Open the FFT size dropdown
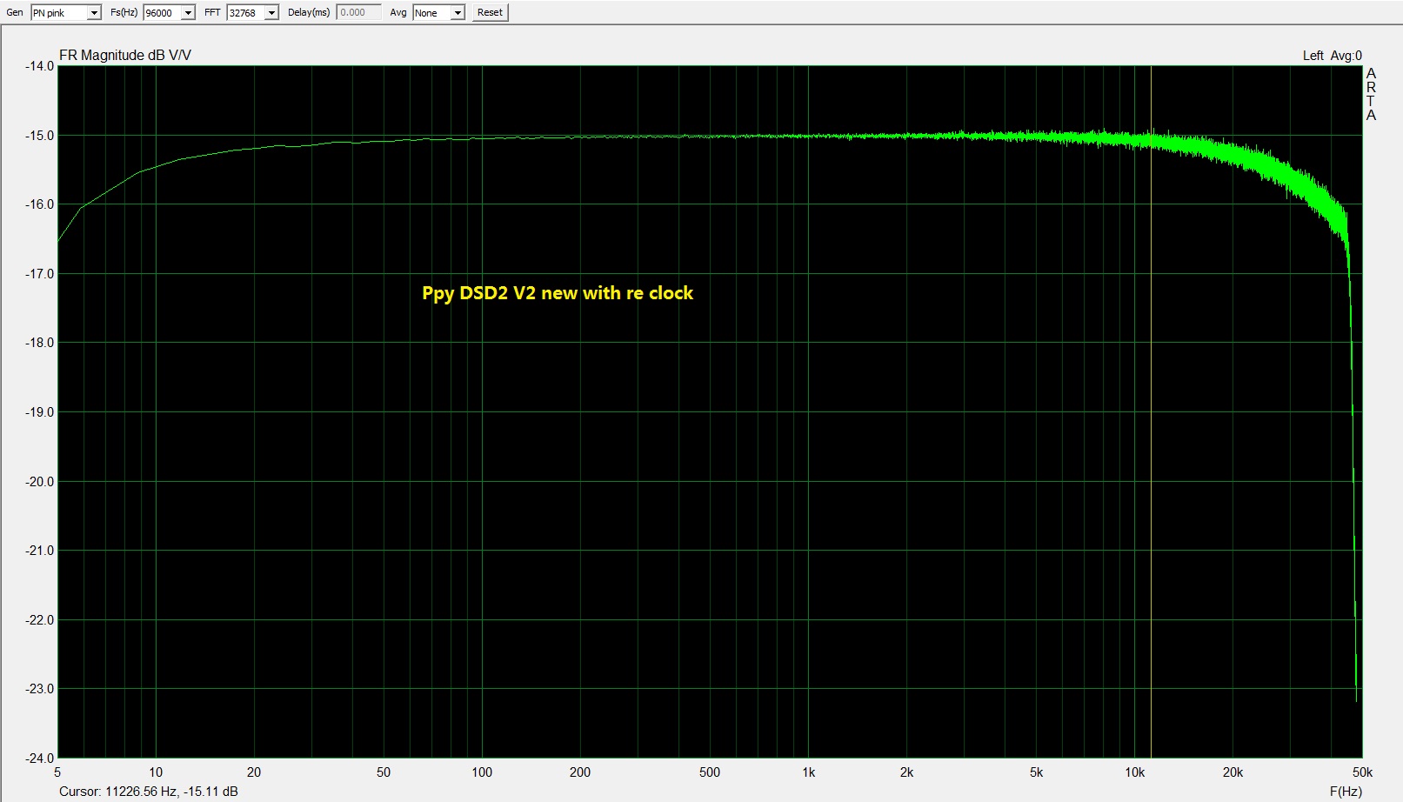 (x=252, y=12)
